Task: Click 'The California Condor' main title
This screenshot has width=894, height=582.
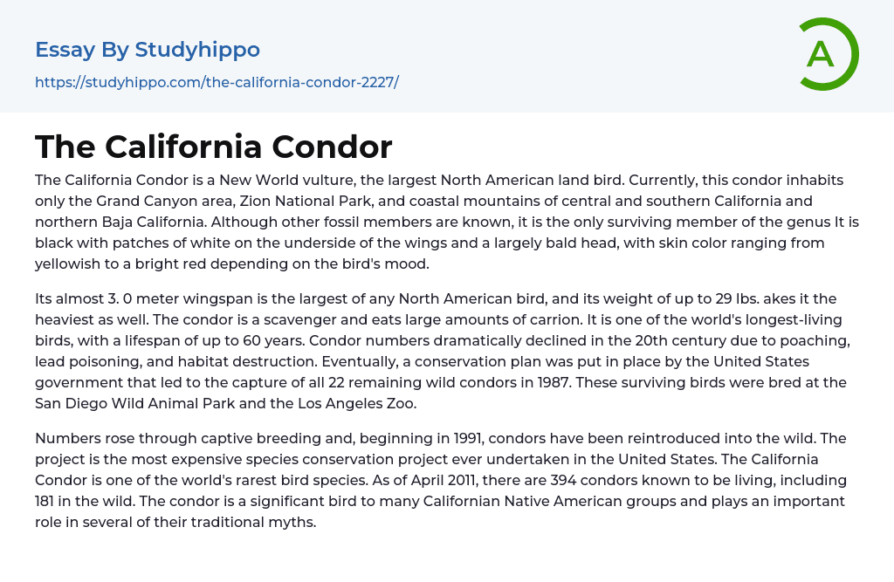Action: coord(214,147)
